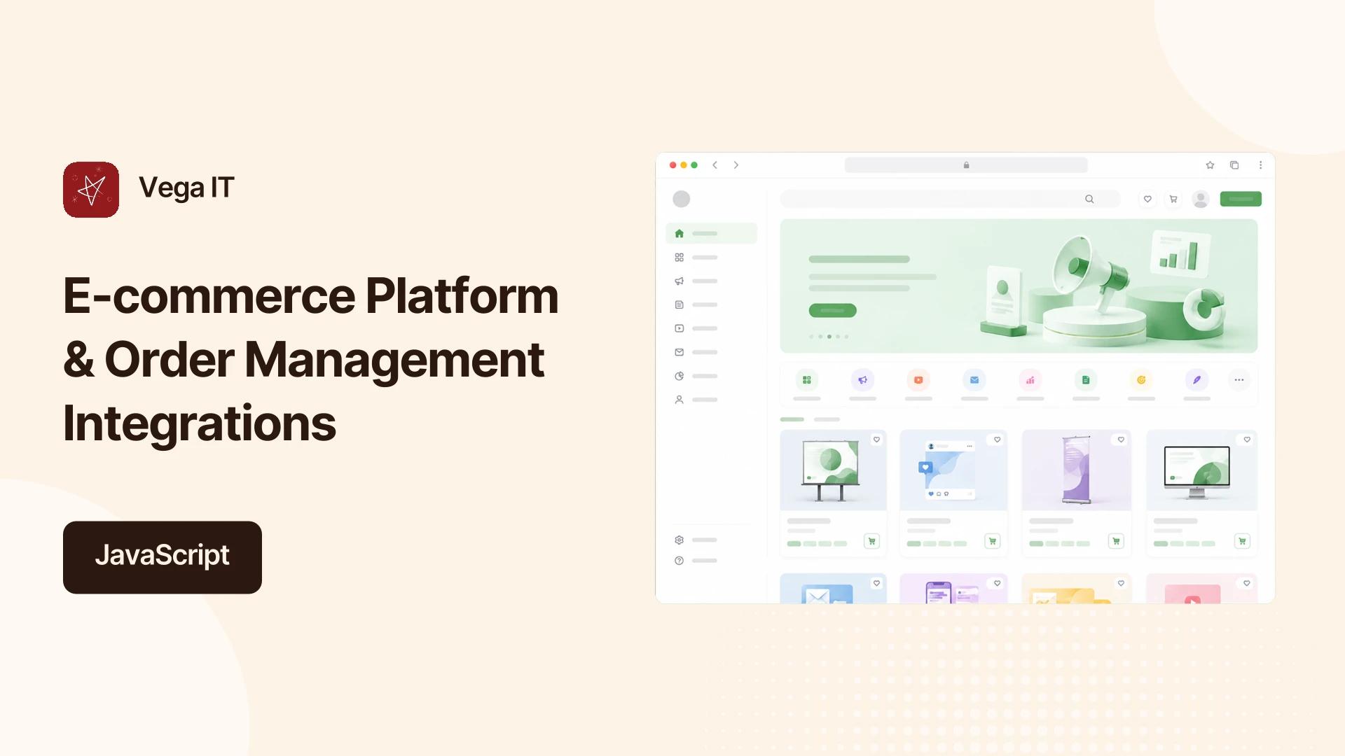This screenshot has width=1345, height=756.
Task: Open the orange video category icon
Action: (918, 380)
